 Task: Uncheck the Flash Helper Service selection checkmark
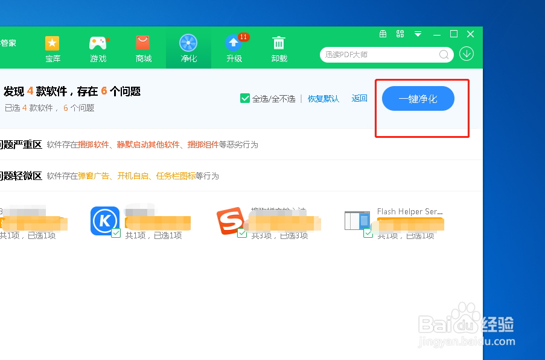pos(368,234)
